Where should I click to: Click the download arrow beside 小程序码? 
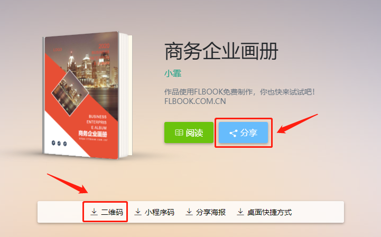point(138,212)
